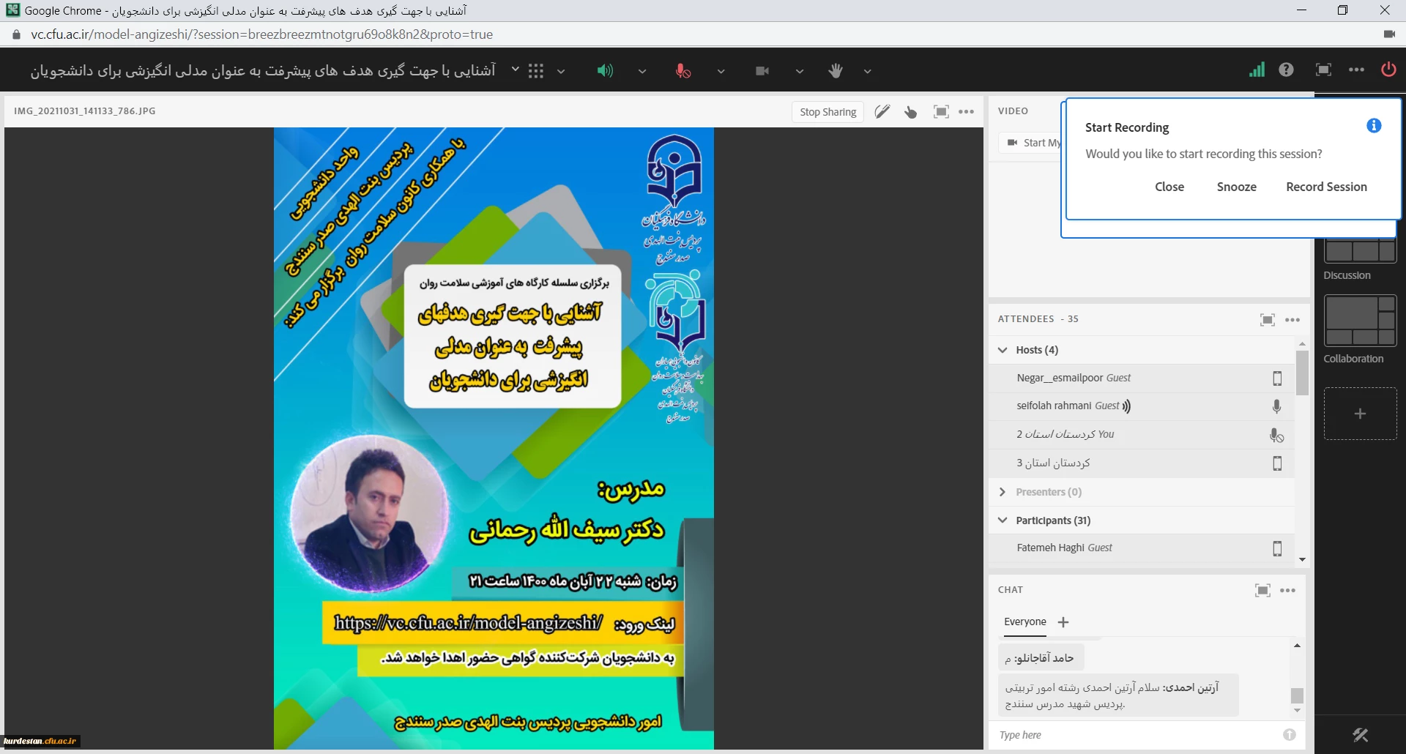Screen dimensions: 1406x754
Task: Click the Record Session button
Action: point(1326,187)
